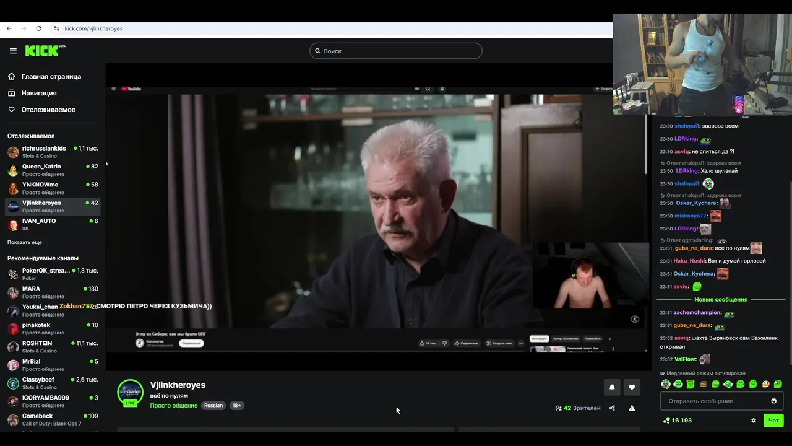
Task: Share the stream via share icon
Action: coord(612,408)
